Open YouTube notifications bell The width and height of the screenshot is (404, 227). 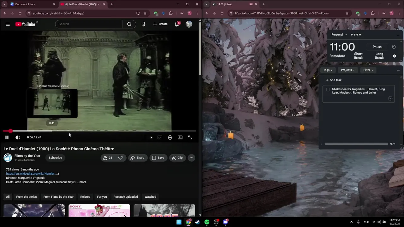[177, 24]
